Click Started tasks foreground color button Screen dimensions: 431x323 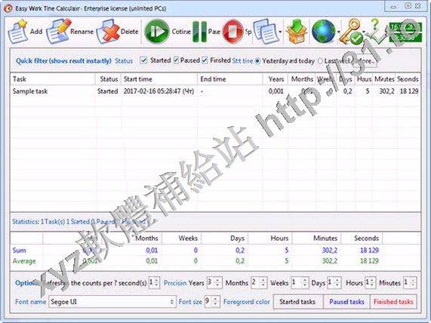click(298, 302)
